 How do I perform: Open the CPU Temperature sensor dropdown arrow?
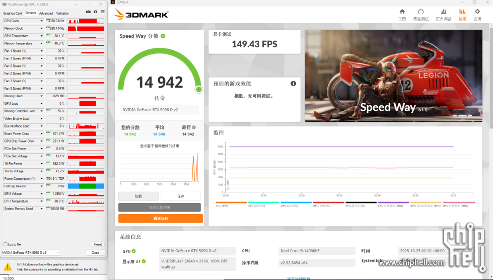[x=41, y=201]
